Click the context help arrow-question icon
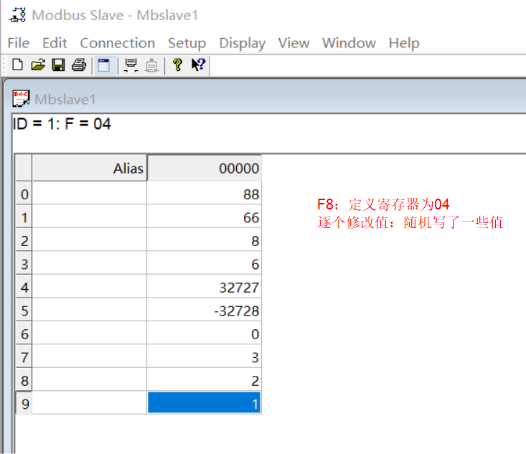This screenshot has width=526, height=454. point(198,65)
